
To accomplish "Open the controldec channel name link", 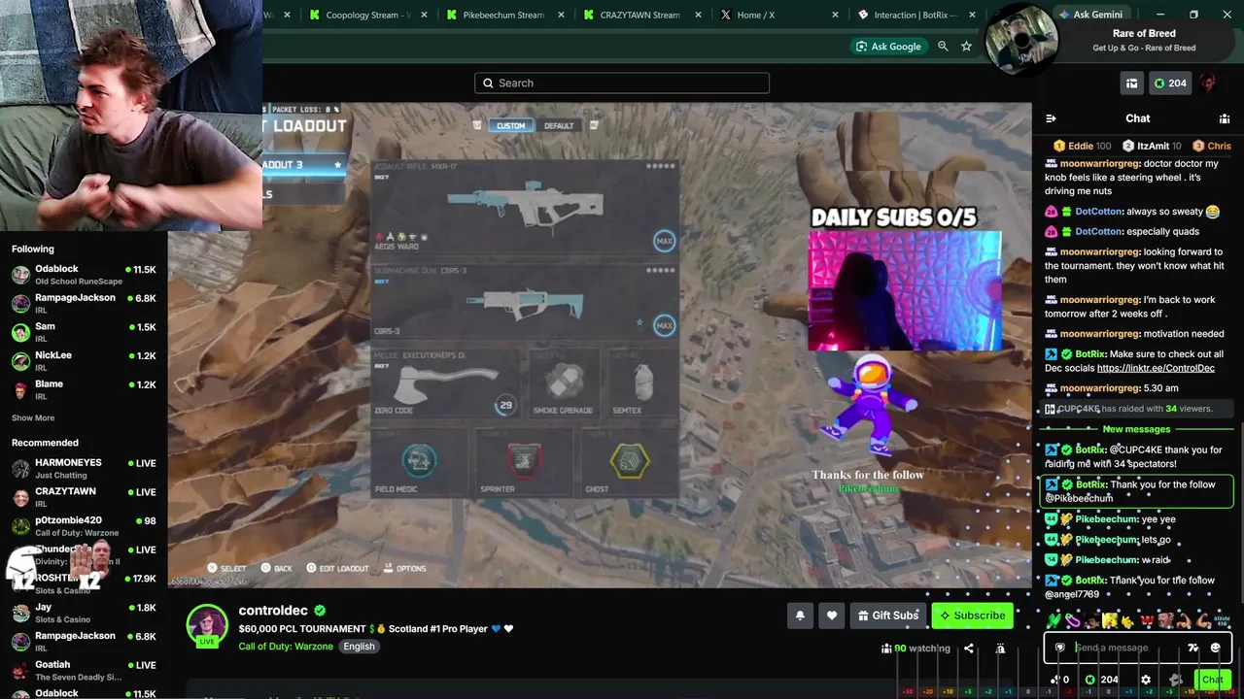I will pos(273,611).
